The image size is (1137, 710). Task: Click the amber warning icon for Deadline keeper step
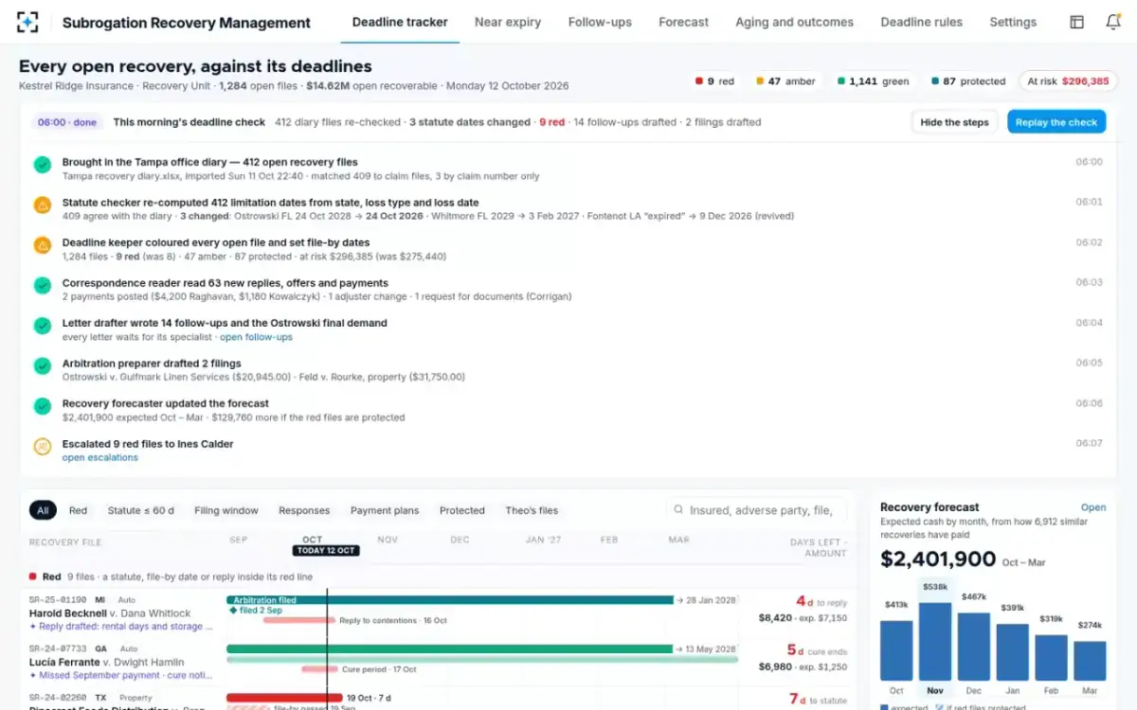[43, 245]
